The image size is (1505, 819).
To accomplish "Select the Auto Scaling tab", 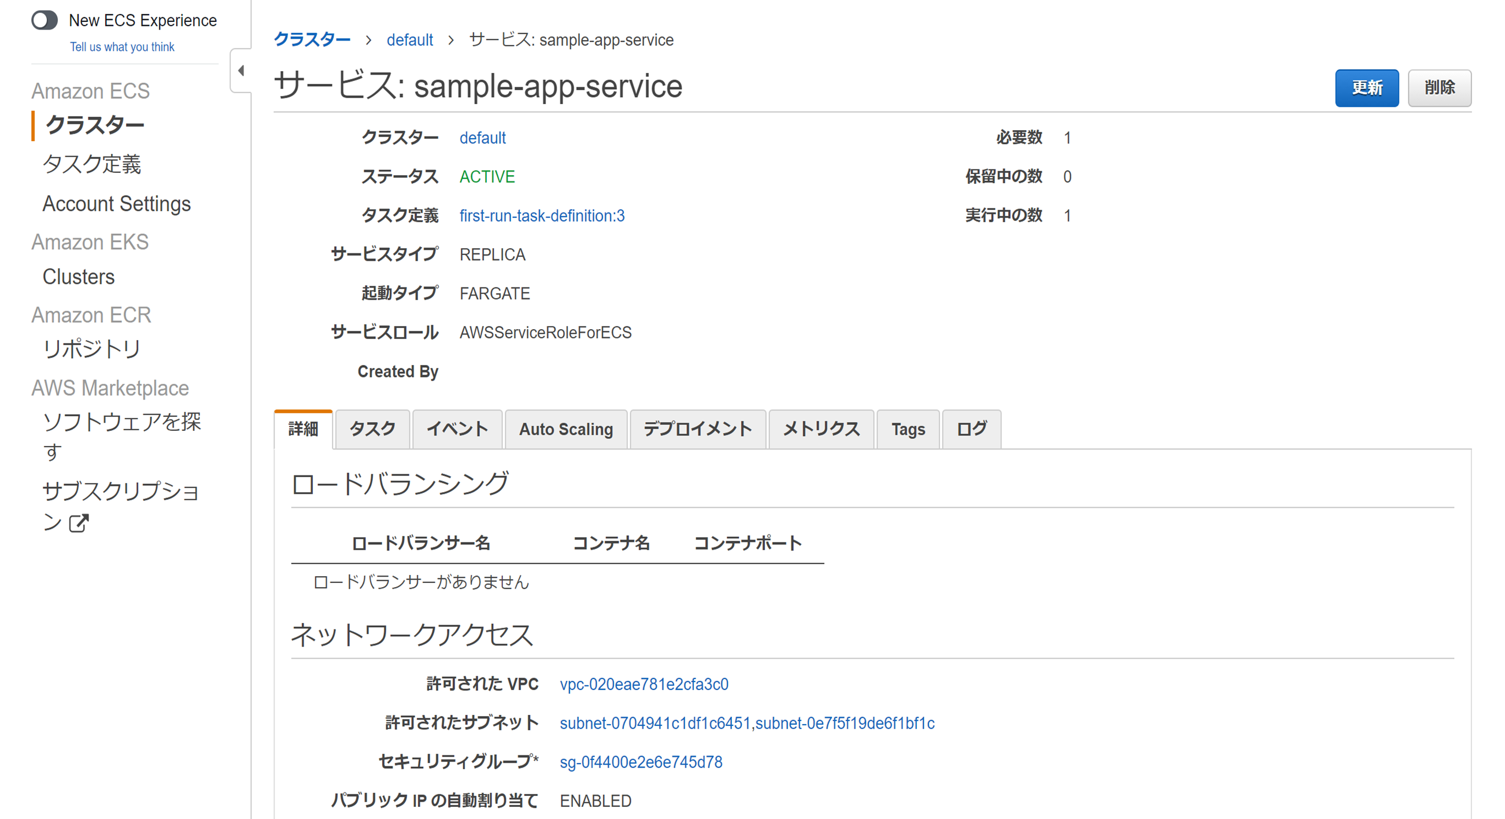I will (565, 429).
